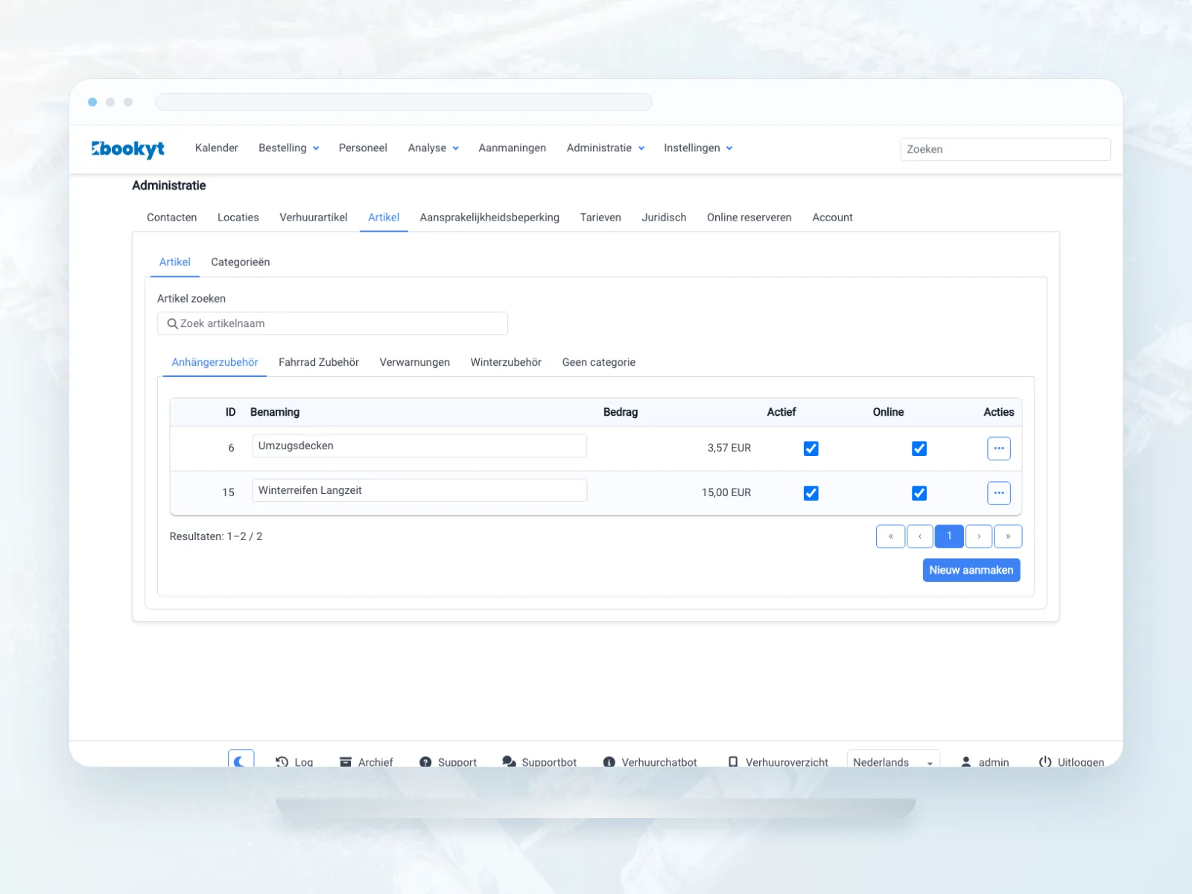The width and height of the screenshot is (1192, 894).
Task: Open the Supportbot chat icon
Action: [x=509, y=761]
